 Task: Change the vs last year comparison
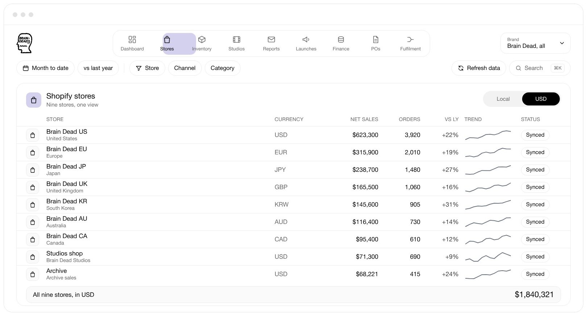tap(98, 68)
